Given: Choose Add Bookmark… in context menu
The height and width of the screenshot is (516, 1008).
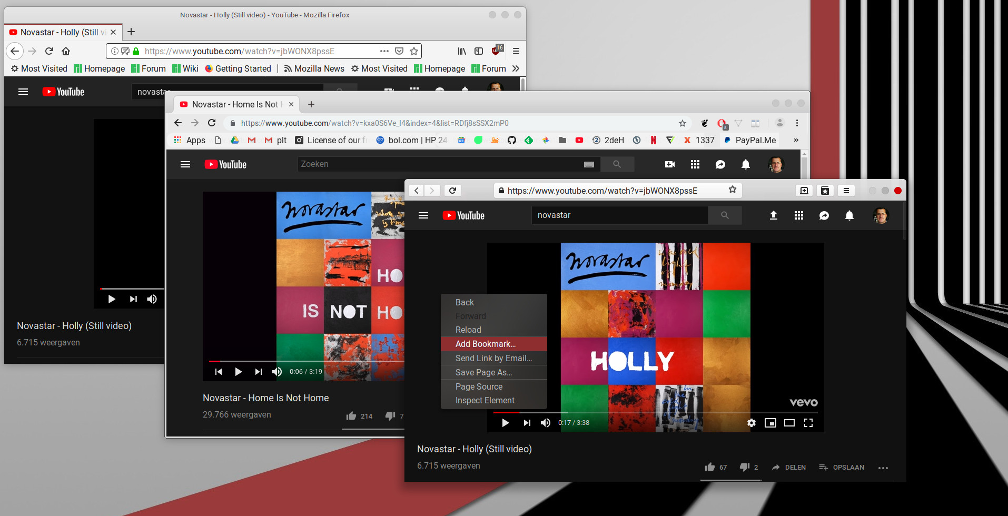Looking at the screenshot, I should [494, 344].
